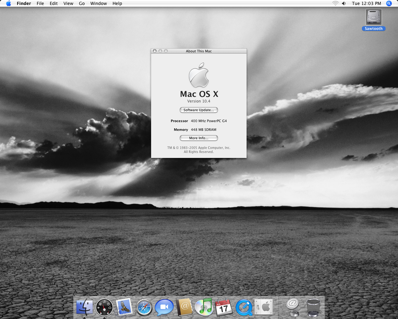Open iCal calendar icon in Dock
Viewport: 398px width, 319px height.
[224, 307]
